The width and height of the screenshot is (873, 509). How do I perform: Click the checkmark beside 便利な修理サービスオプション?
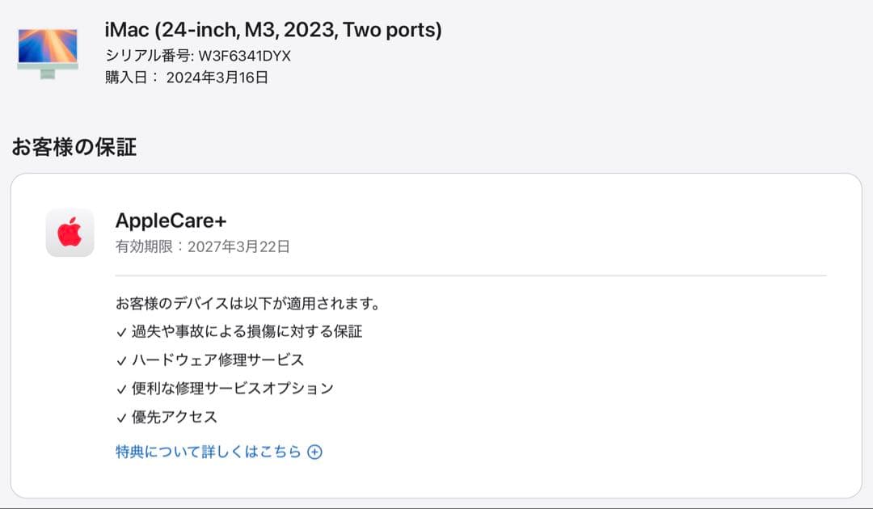point(121,389)
